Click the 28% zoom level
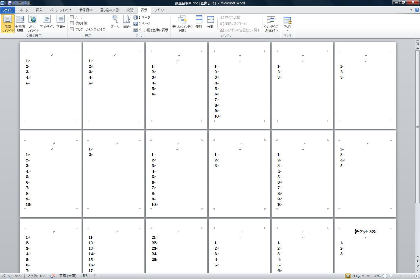This screenshot has width=420, height=279. pyautogui.click(x=377, y=276)
